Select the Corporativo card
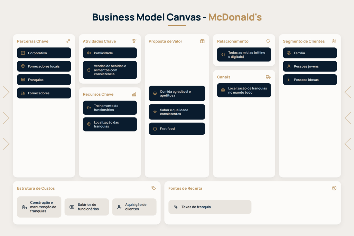This screenshot has height=236, width=354. 44,53
